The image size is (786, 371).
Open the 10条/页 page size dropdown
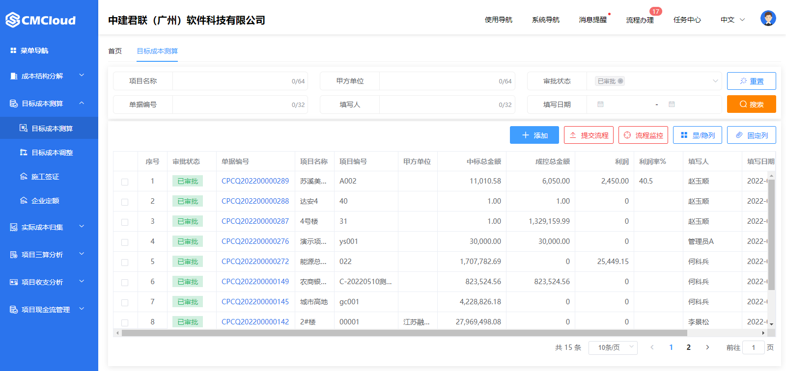[613, 347]
